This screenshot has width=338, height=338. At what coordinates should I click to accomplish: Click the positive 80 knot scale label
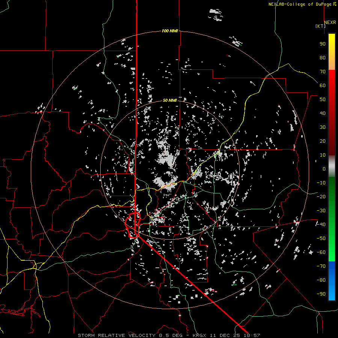(x=323, y=57)
